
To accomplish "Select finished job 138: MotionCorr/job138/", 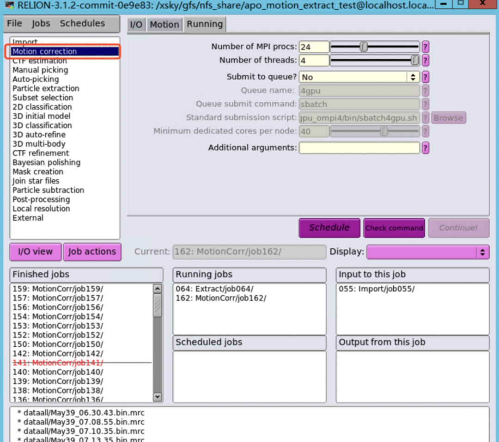I will pyautogui.click(x=82, y=390).
